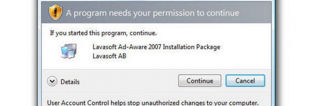Click the permission header title text
Viewport: 312px width, 106px height.
(153, 13)
